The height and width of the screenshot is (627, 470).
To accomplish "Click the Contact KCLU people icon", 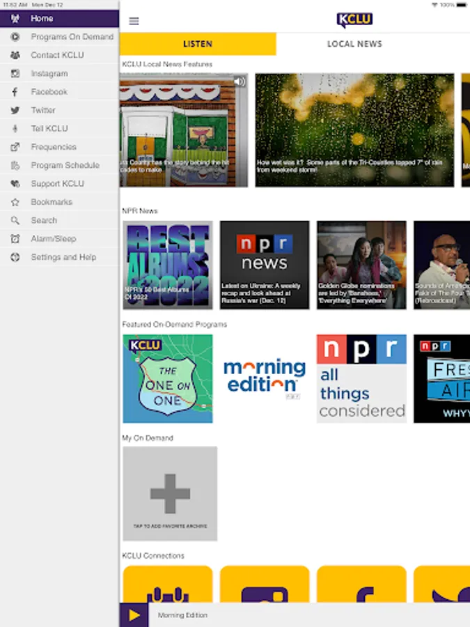I will tap(15, 55).
